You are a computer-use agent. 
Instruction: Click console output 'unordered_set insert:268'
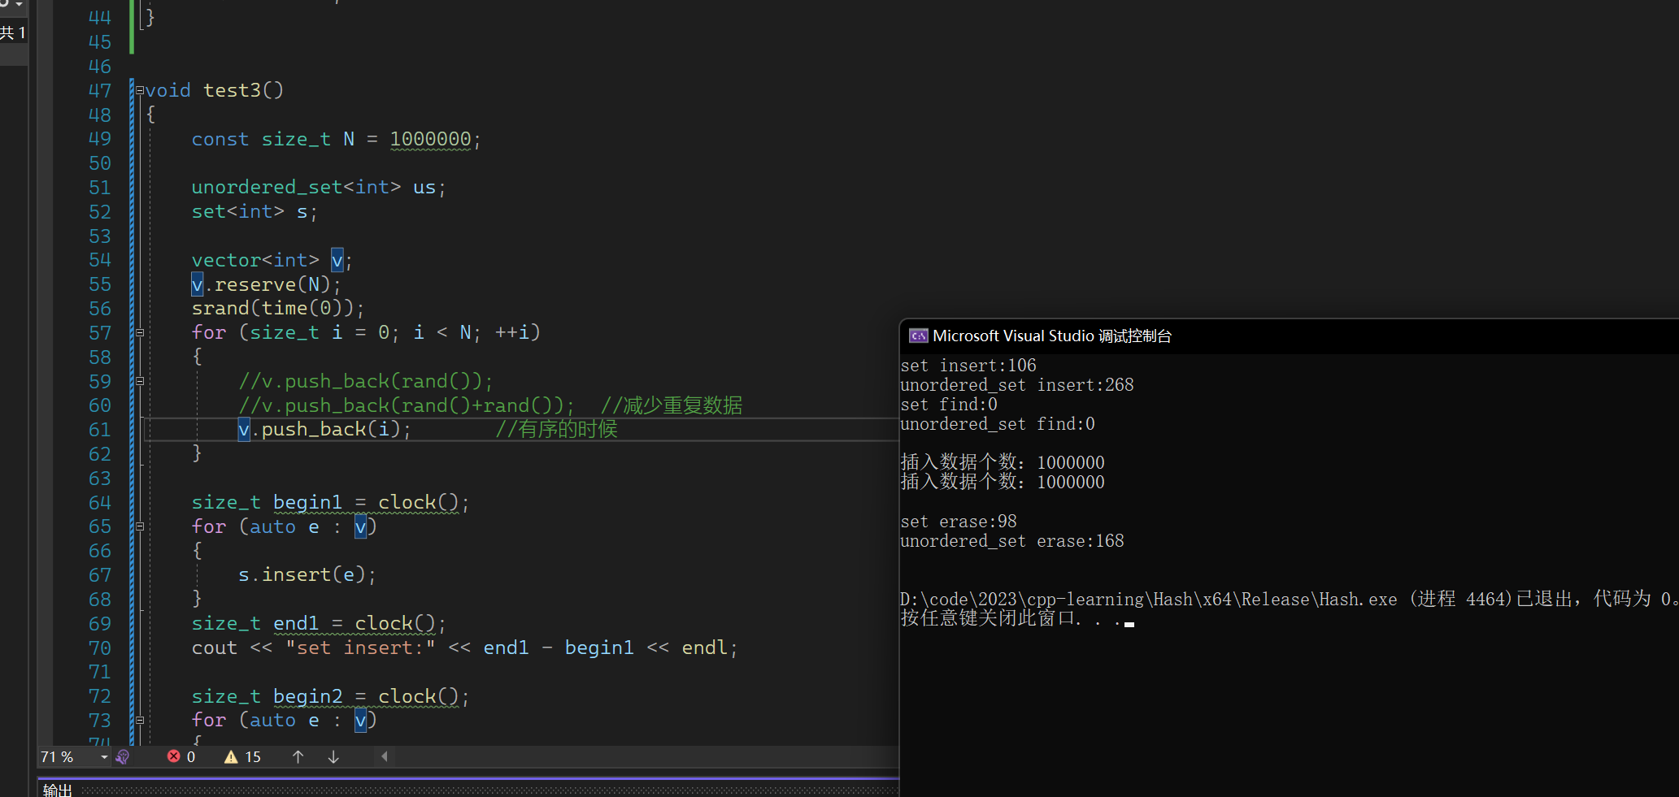pyautogui.click(x=1017, y=385)
